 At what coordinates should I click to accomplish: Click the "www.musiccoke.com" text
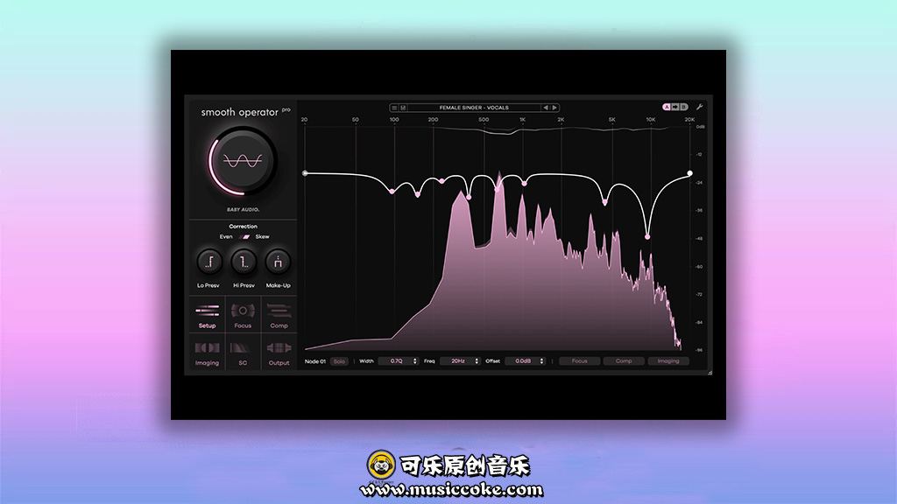click(451, 490)
